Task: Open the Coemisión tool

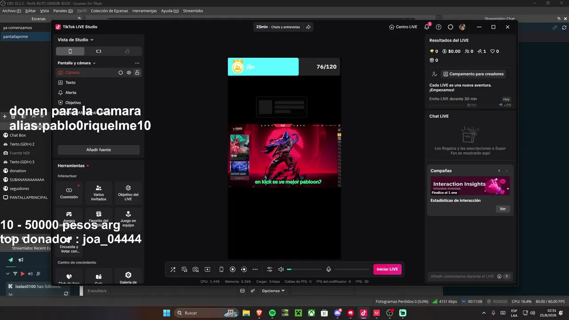Action: [x=69, y=193]
